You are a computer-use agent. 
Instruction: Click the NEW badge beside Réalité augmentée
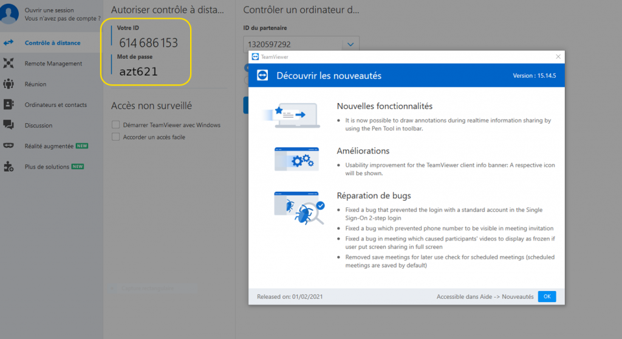[x=82, y=146]
